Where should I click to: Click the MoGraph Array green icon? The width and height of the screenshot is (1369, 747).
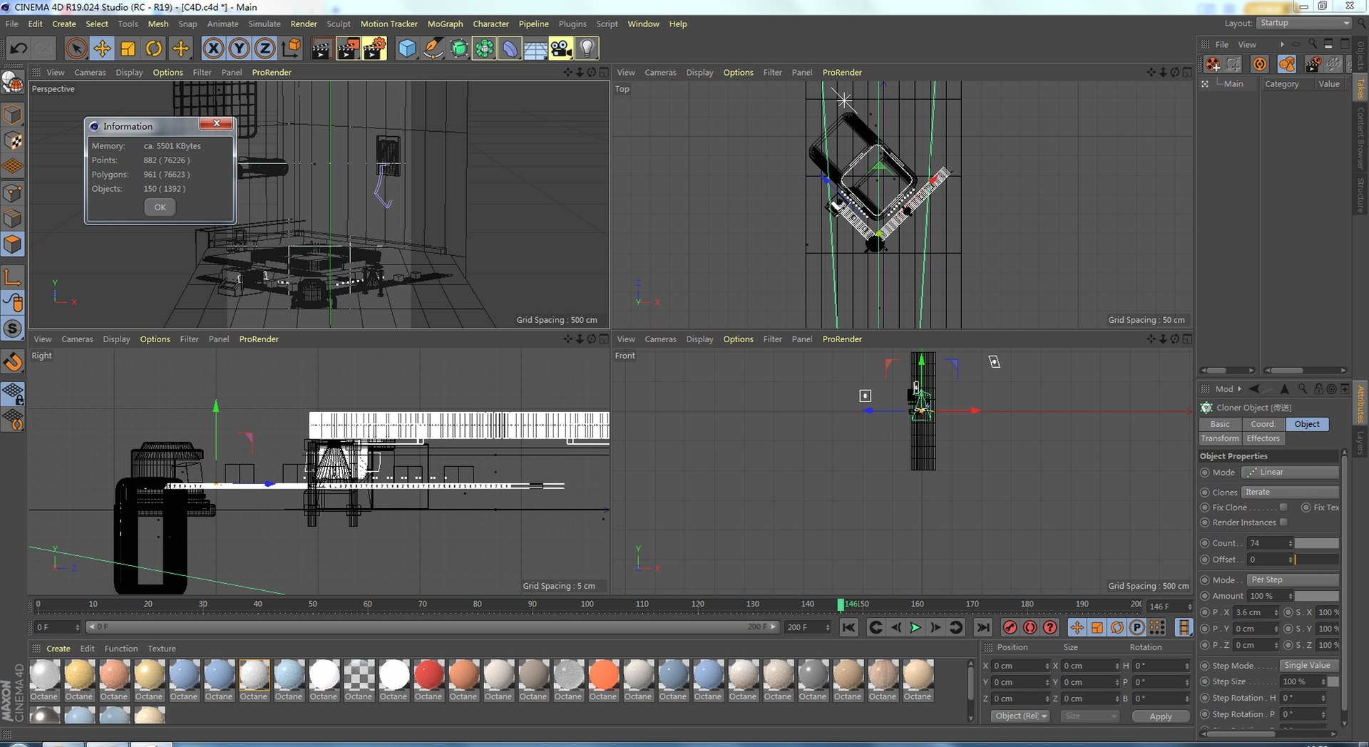coord(484,48)
